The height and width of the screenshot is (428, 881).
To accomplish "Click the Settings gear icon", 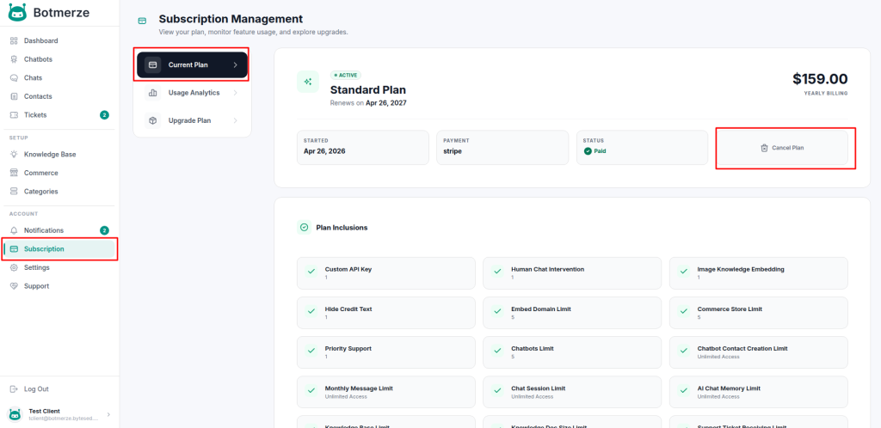I will pos(14,267).
